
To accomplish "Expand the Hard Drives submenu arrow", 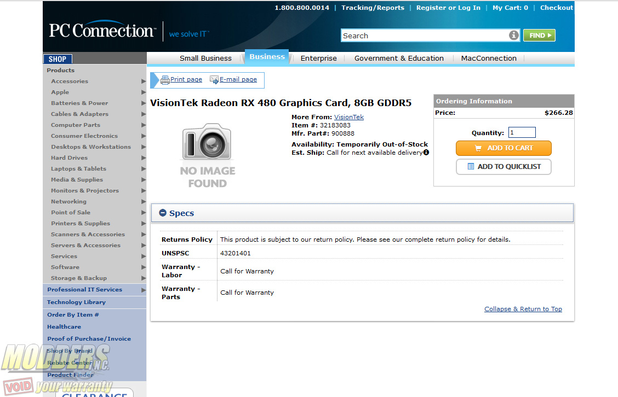I will tap(144, 158).
